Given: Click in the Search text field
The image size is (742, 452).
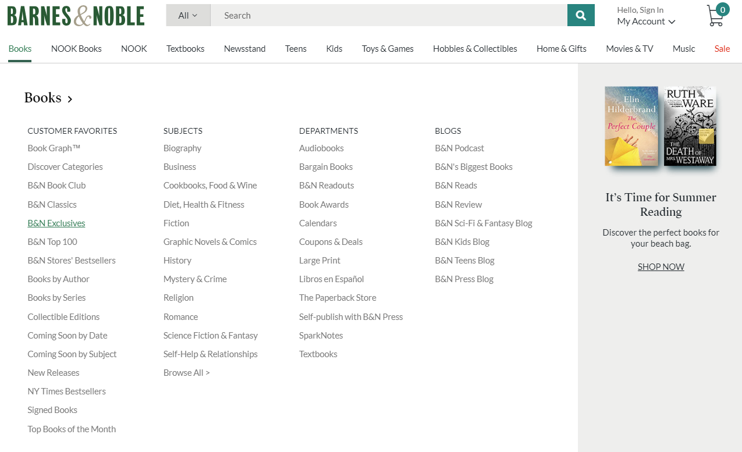Looking at the screenshot, I should [388, 15].
